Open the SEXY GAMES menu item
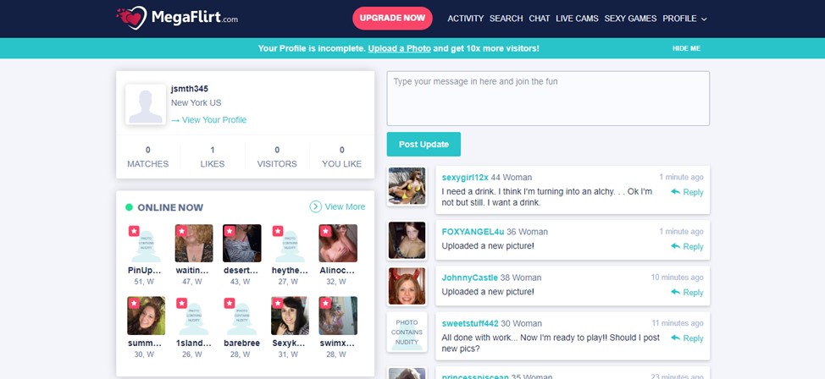Viewport: 825px width, 379px height. pyautogui.click(x=630, y=19)
